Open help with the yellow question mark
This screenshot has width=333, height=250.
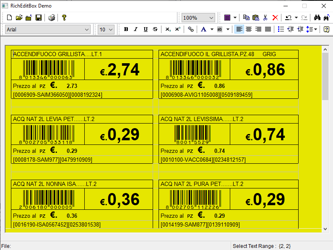(x=64, y=18)
